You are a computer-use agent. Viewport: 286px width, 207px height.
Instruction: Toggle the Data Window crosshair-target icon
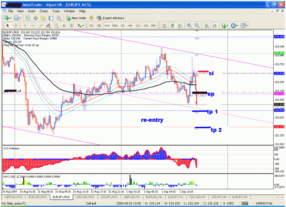(35, 18)
